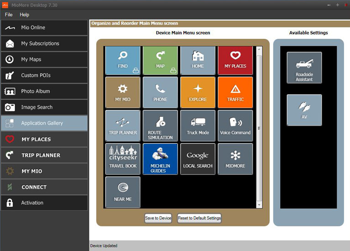Select the TRIP PLANNER tile in grid
The height and width of the screenshot is (251, 350).
click(123, 125)
